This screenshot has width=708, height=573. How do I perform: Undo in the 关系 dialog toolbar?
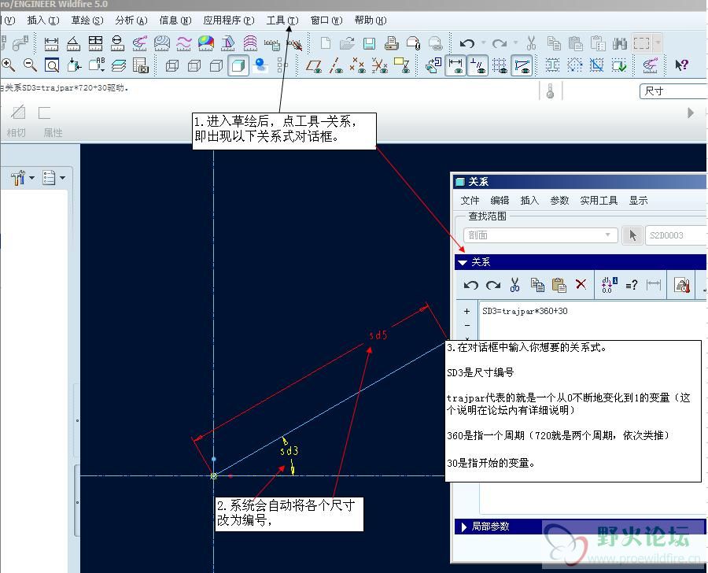coord(471,285)
